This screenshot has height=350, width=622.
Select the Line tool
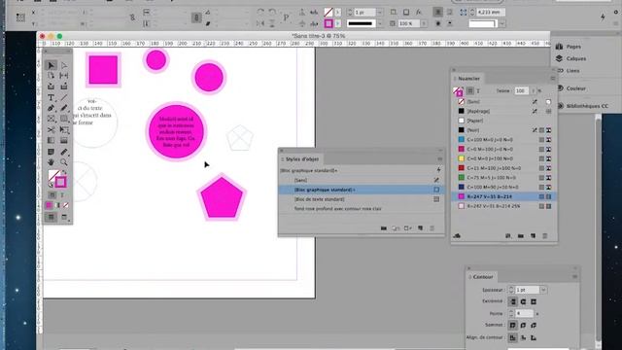click(64, 97)
